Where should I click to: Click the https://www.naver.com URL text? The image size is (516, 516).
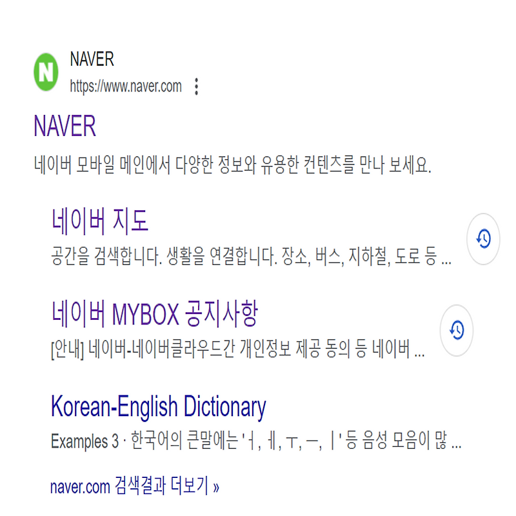126,86
